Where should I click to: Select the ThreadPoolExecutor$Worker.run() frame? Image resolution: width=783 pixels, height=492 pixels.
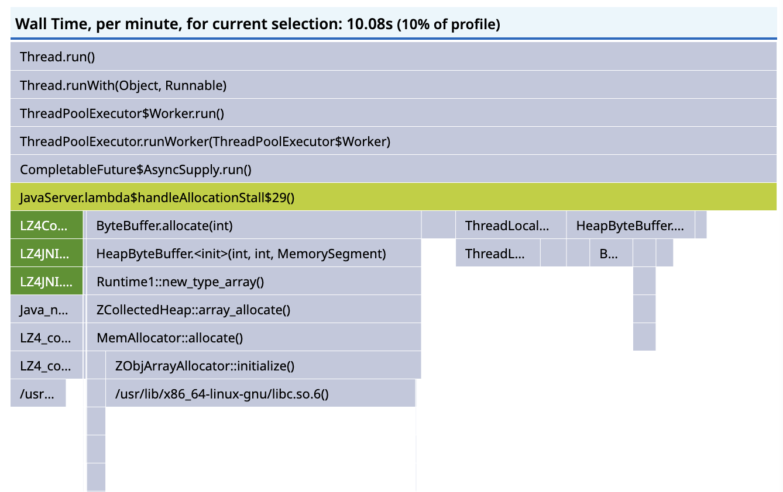(x=393, y=113)
